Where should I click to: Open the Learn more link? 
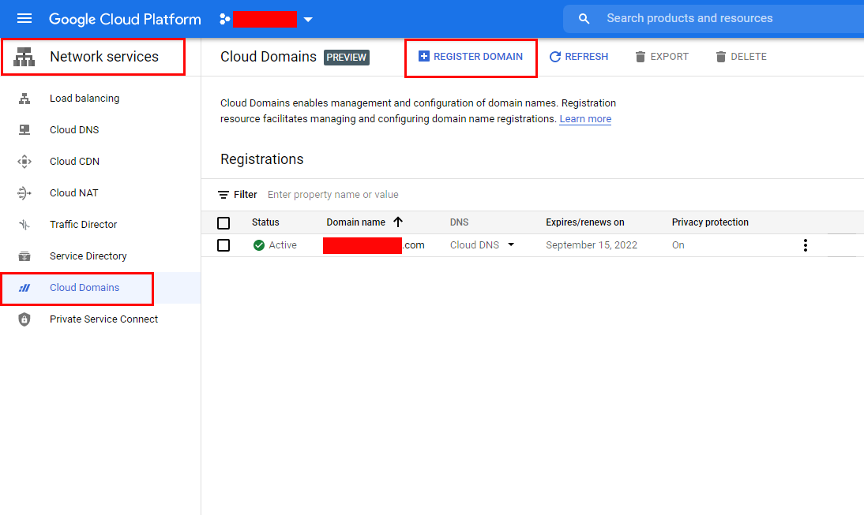click(585, 119)
